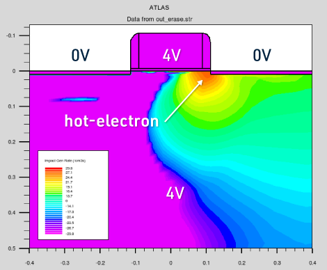Viewport: 327px width, 270px height.
Task: Click the 24.4 legend value
Action: click(x=69, y=177)
